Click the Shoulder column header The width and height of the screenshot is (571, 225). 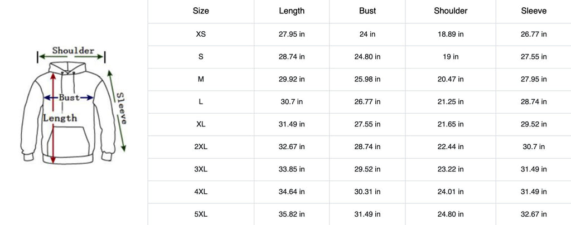click(x=451, y=11)
